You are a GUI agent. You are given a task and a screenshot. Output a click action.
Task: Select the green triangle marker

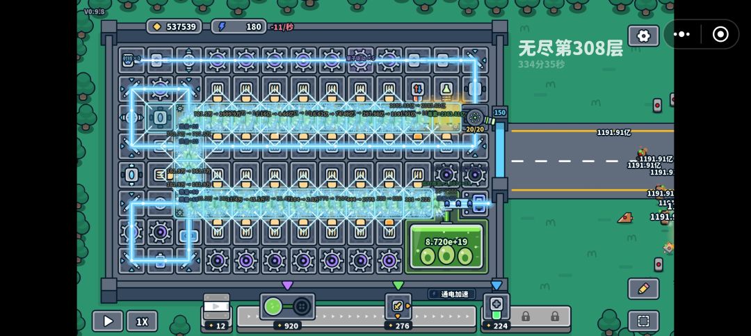[x=398, y=286]
